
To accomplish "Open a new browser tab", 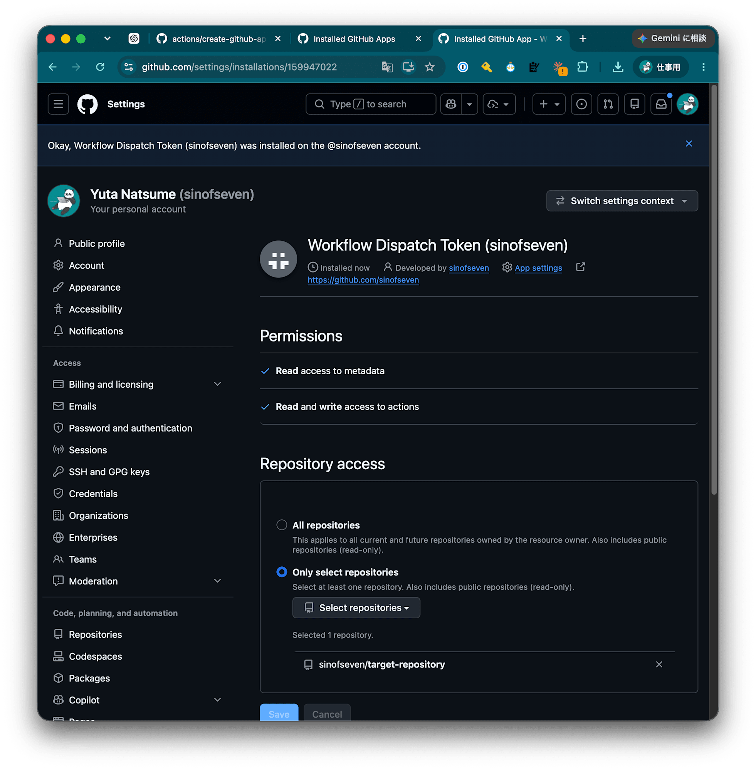I will click(x=583, y=38).
